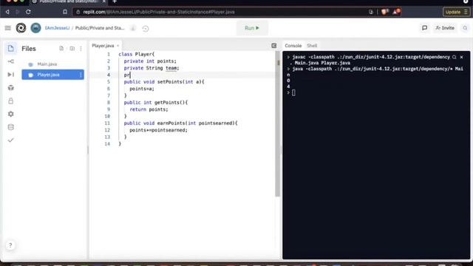Open a new browser tab
The width and height of the screenshot is (473, 266).
click(x=115, y=1)
